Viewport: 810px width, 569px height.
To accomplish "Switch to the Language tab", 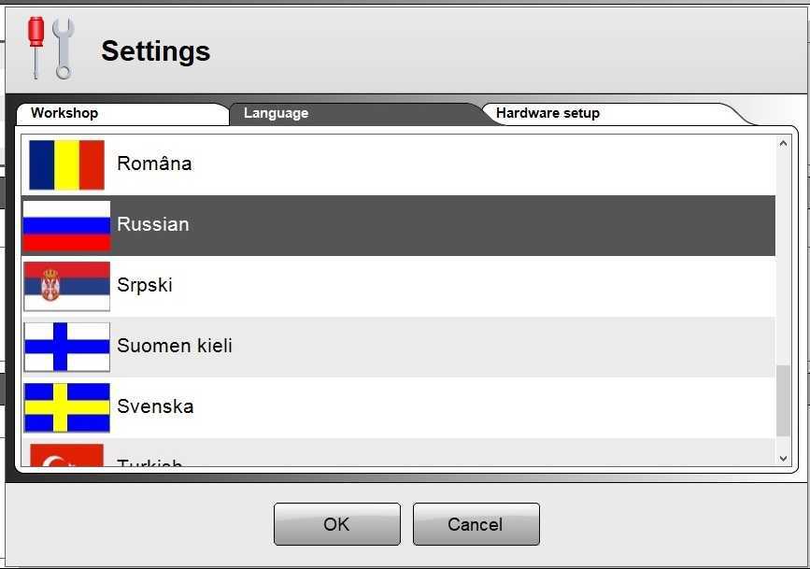I will pos(276,113).
